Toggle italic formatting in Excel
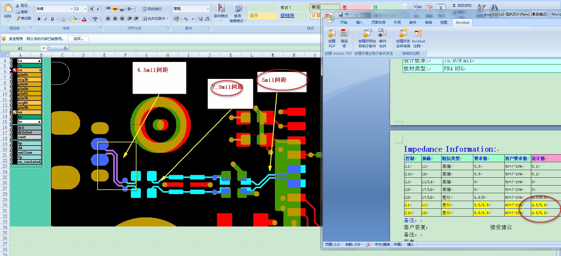The width and height of the screenshot is (561, 256). tap(46, 19)
